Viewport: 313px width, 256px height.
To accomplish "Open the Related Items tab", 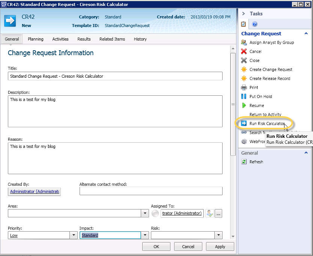I will 112,39.
